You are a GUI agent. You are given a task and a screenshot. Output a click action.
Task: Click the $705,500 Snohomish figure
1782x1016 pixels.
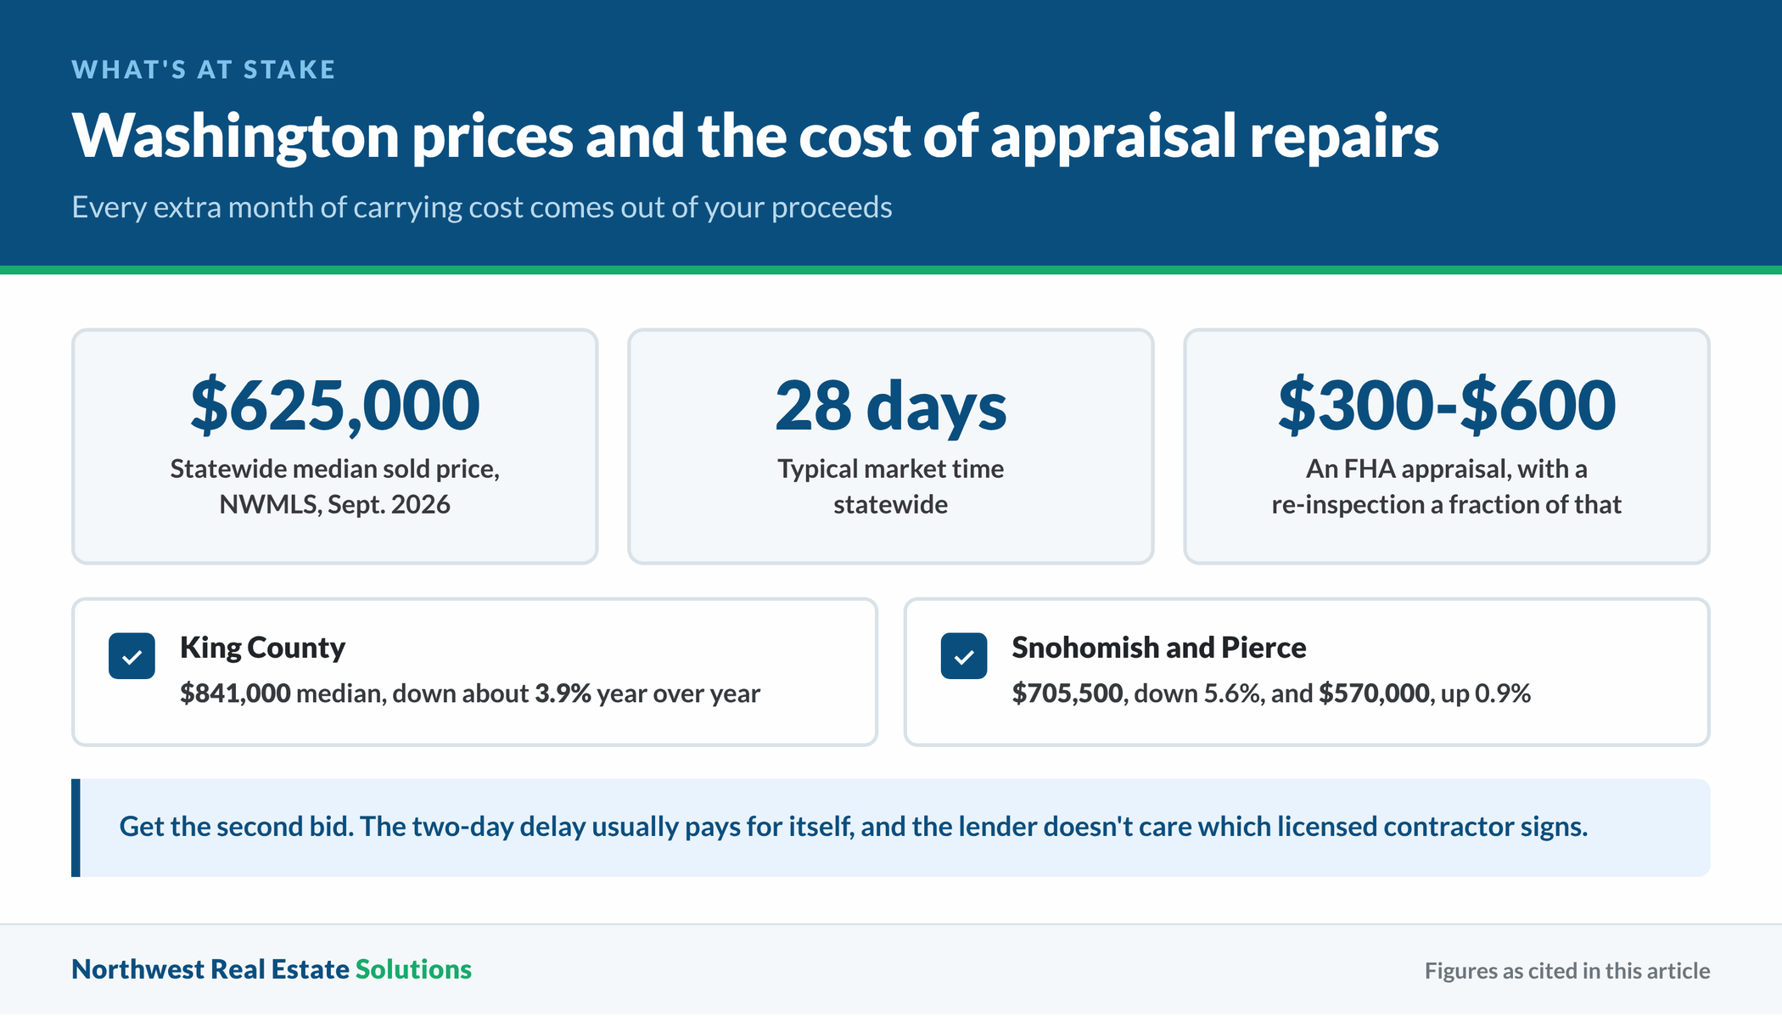(x=1068, y=693)
